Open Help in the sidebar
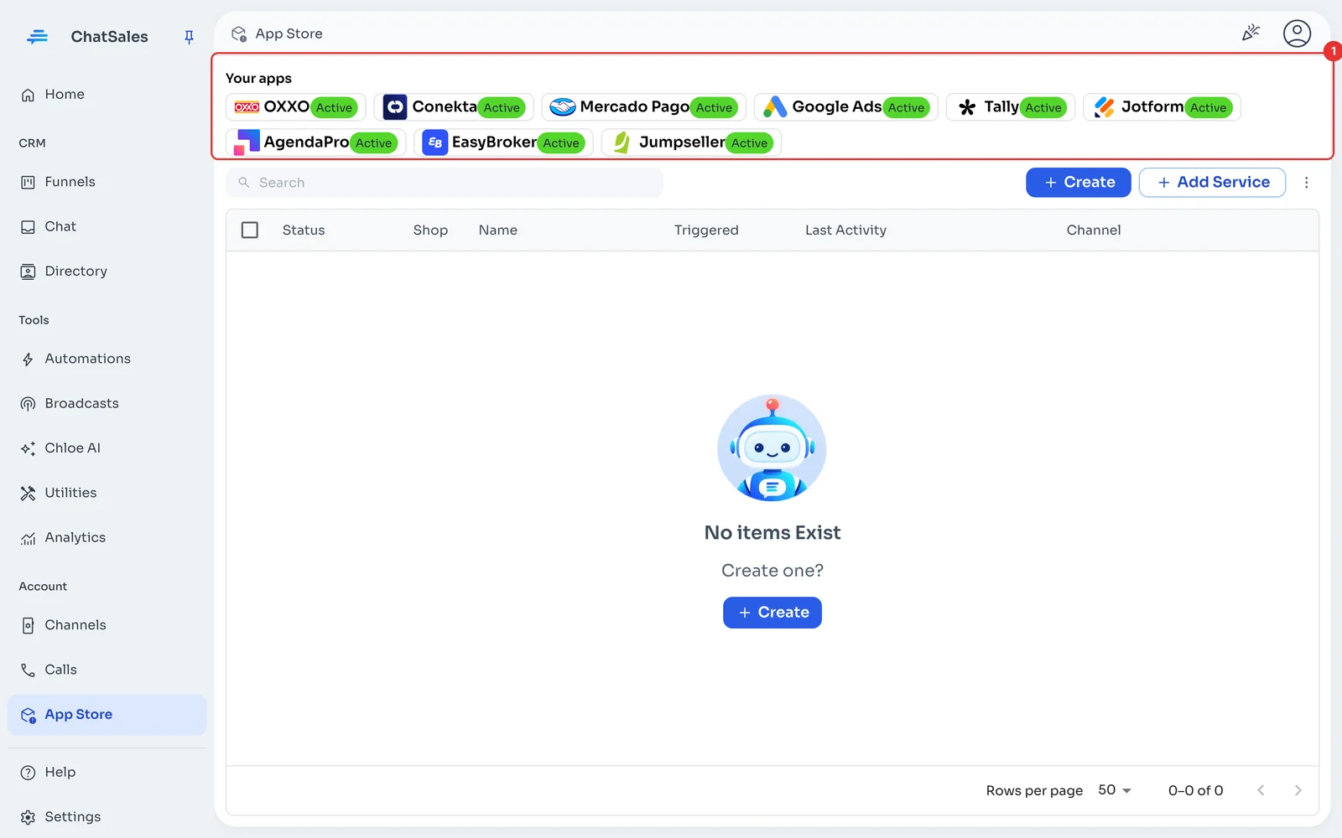Viewport: 1342px width, 838px height. coord(107,773)
